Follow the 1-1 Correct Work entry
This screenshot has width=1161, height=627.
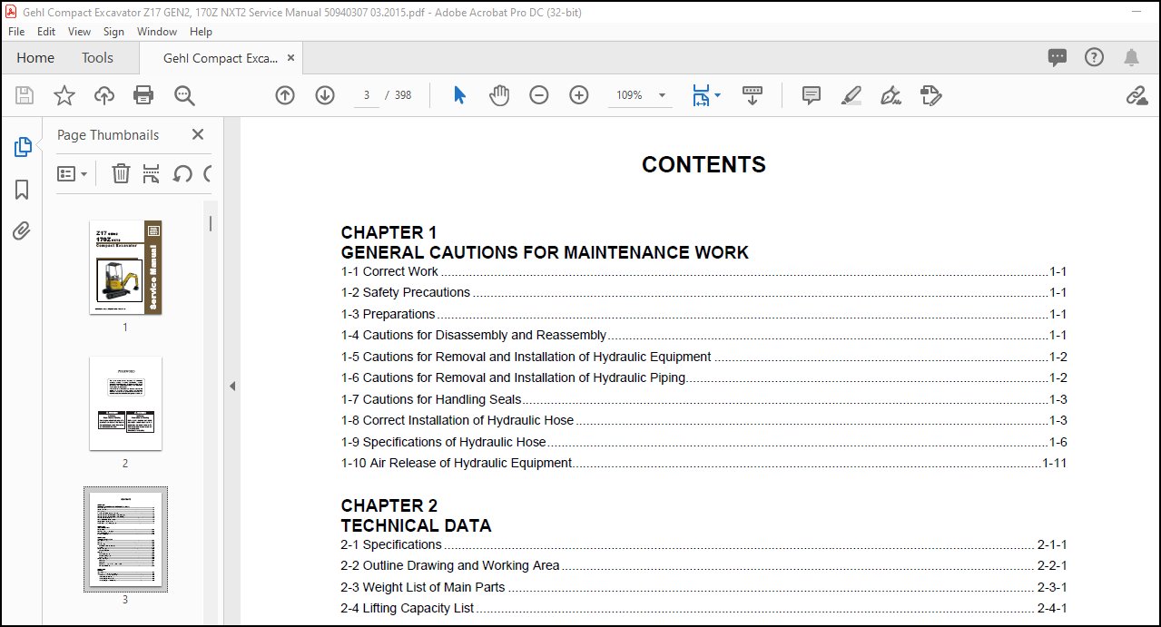[703, 271]
